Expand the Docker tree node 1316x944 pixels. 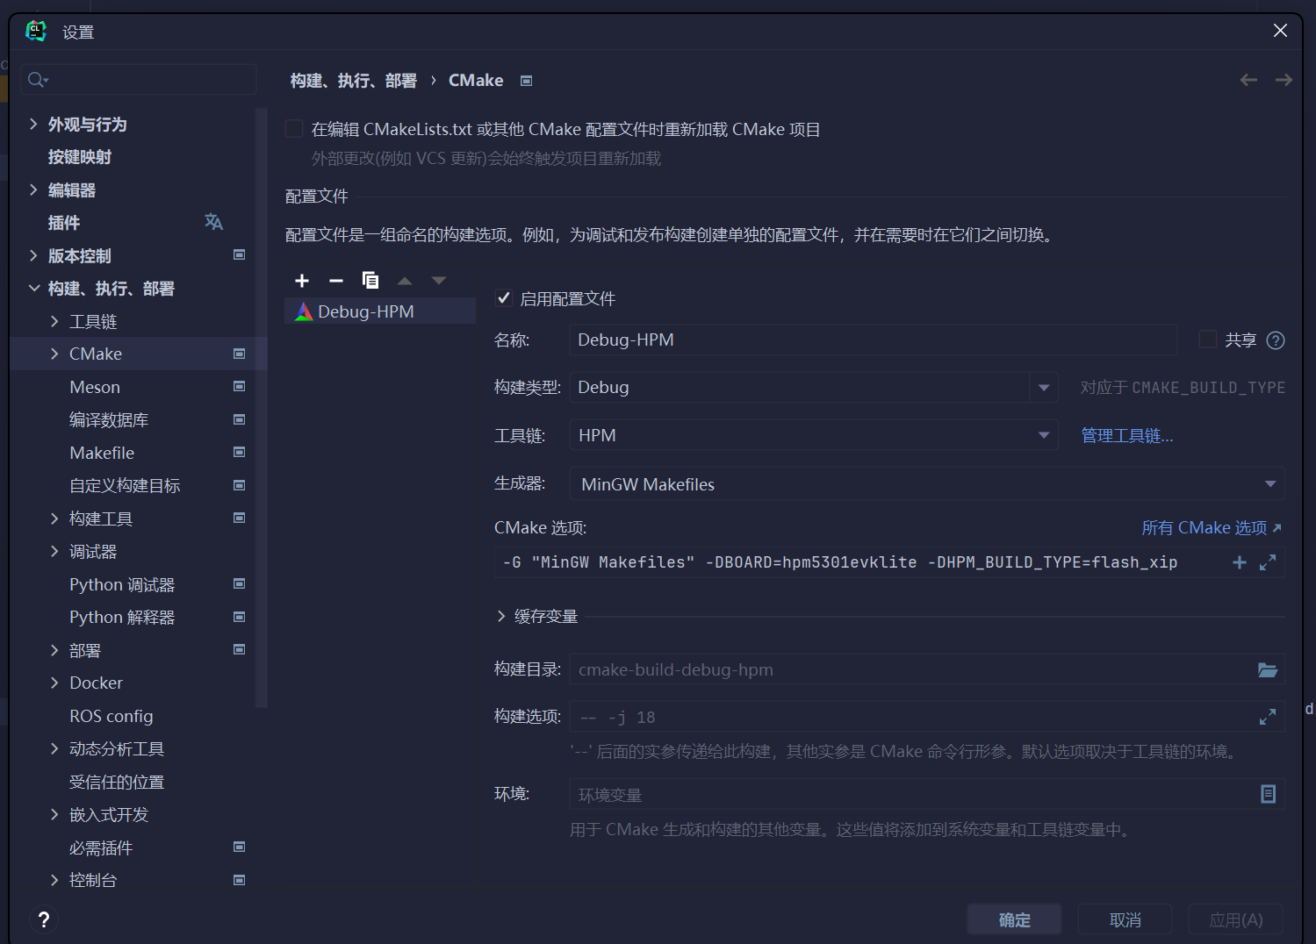click(54, 683)
